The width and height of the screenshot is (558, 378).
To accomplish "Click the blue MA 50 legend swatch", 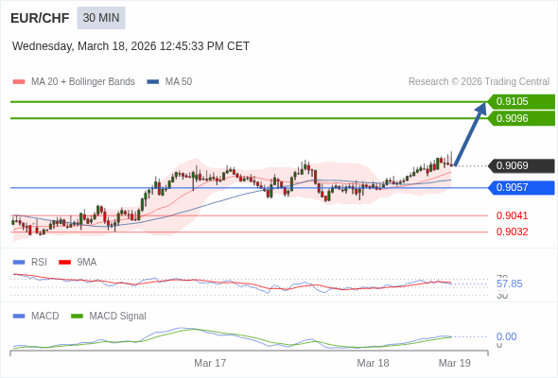I will tap(153, 82).
